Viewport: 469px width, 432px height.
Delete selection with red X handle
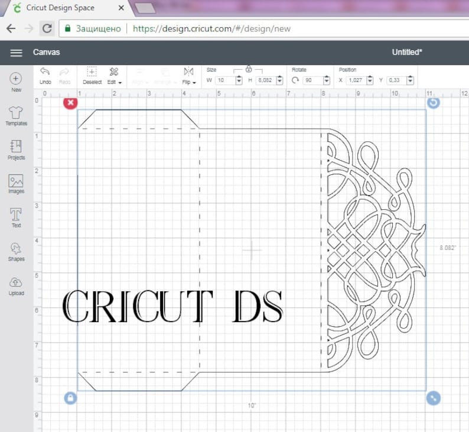point(71,103)
